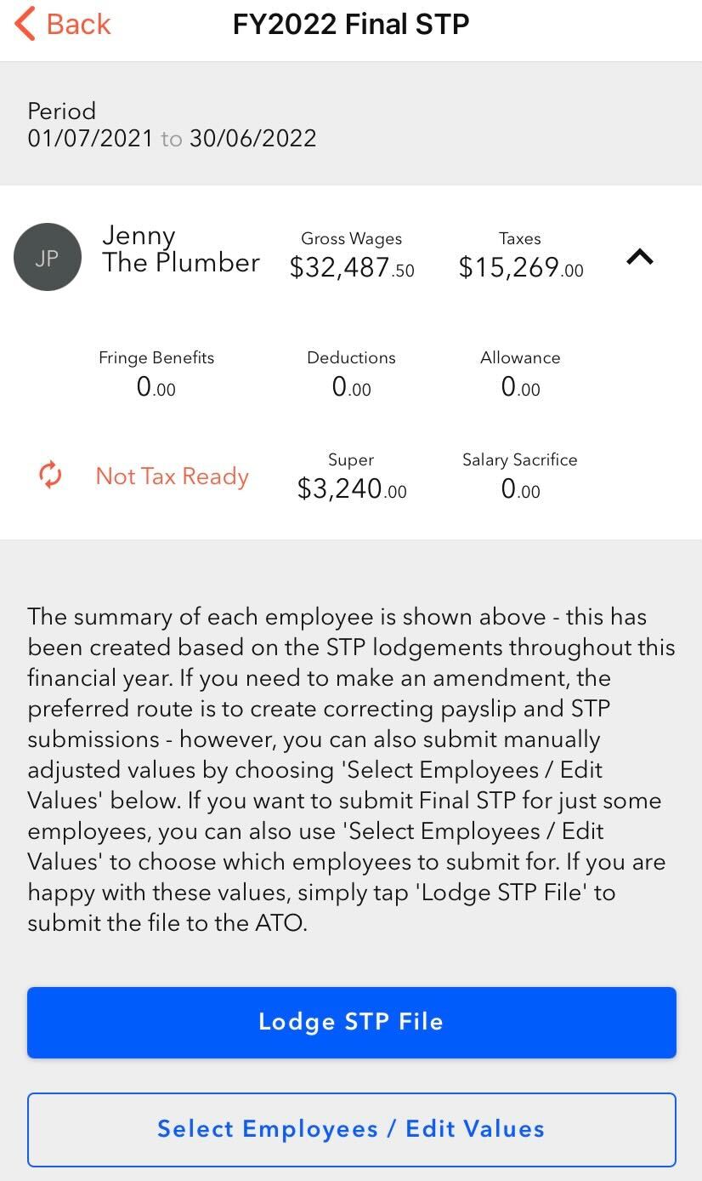Select the Salary Sacrifice value

(520, 488)
